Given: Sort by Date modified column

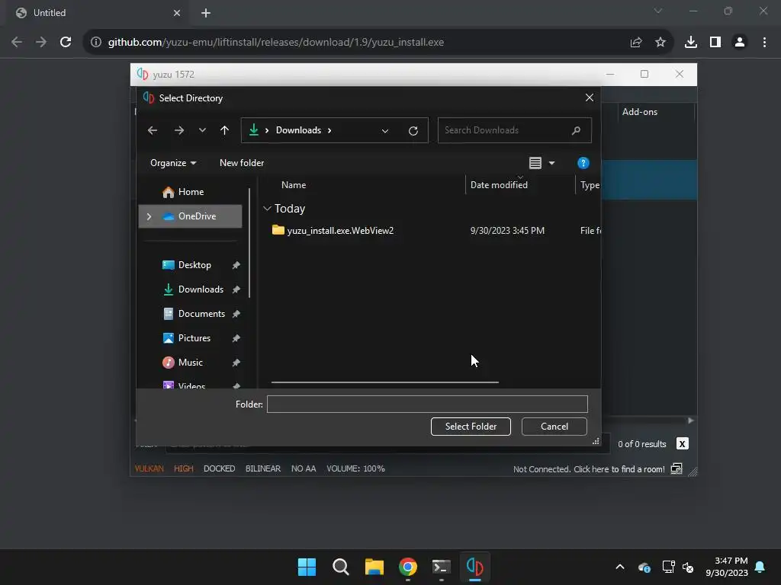Looking at the screenshot, I should coord(499,185).
